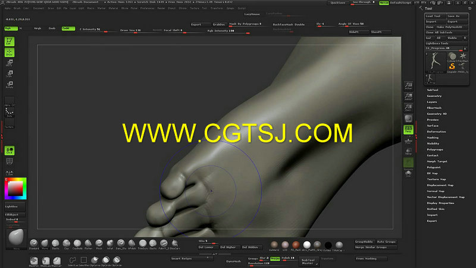This screenshot has width=476, height=268.
Task: Pick the SliceCurve brush icon
Action: pos(175,244)
